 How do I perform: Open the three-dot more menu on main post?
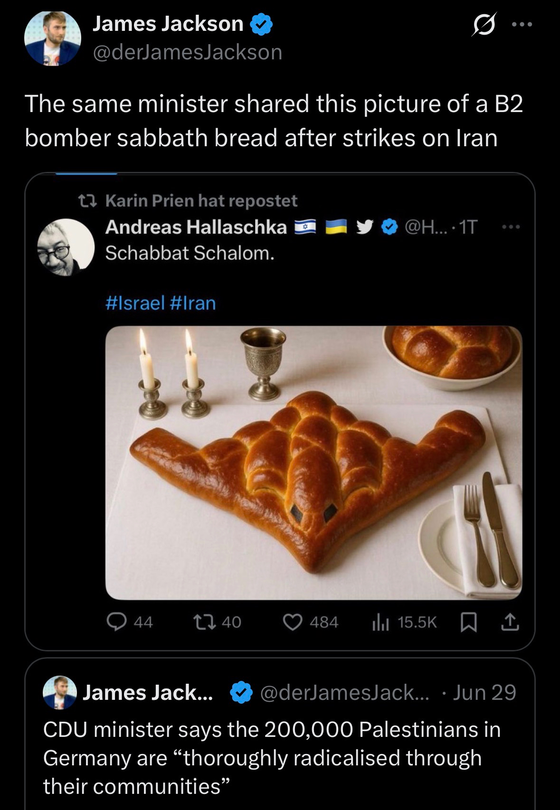pyautogui.click(x=522, y=25)
